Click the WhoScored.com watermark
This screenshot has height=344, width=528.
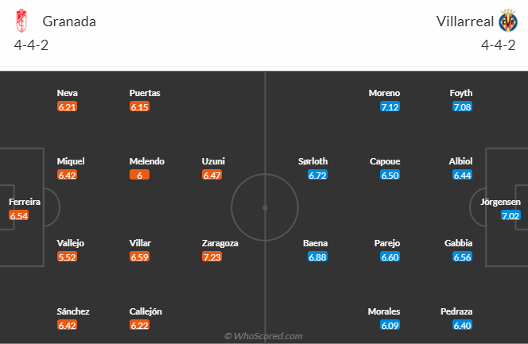click(263, 336)
